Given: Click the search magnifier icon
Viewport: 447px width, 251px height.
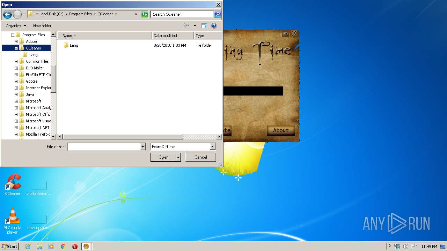Looking at the screenshot, I should (x=218, y=14).
